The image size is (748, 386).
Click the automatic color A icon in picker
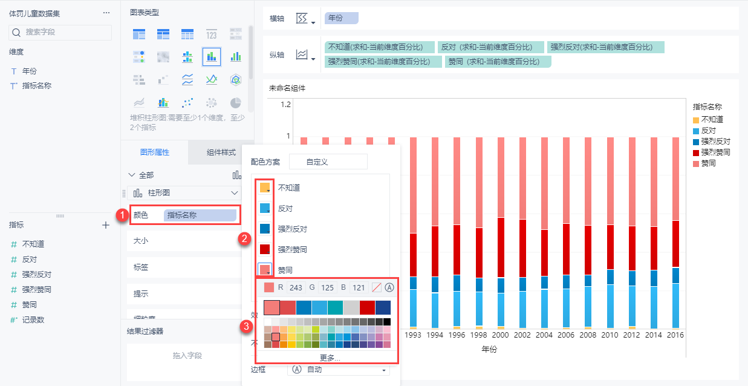pyautogui.click(x=389, y=287)
